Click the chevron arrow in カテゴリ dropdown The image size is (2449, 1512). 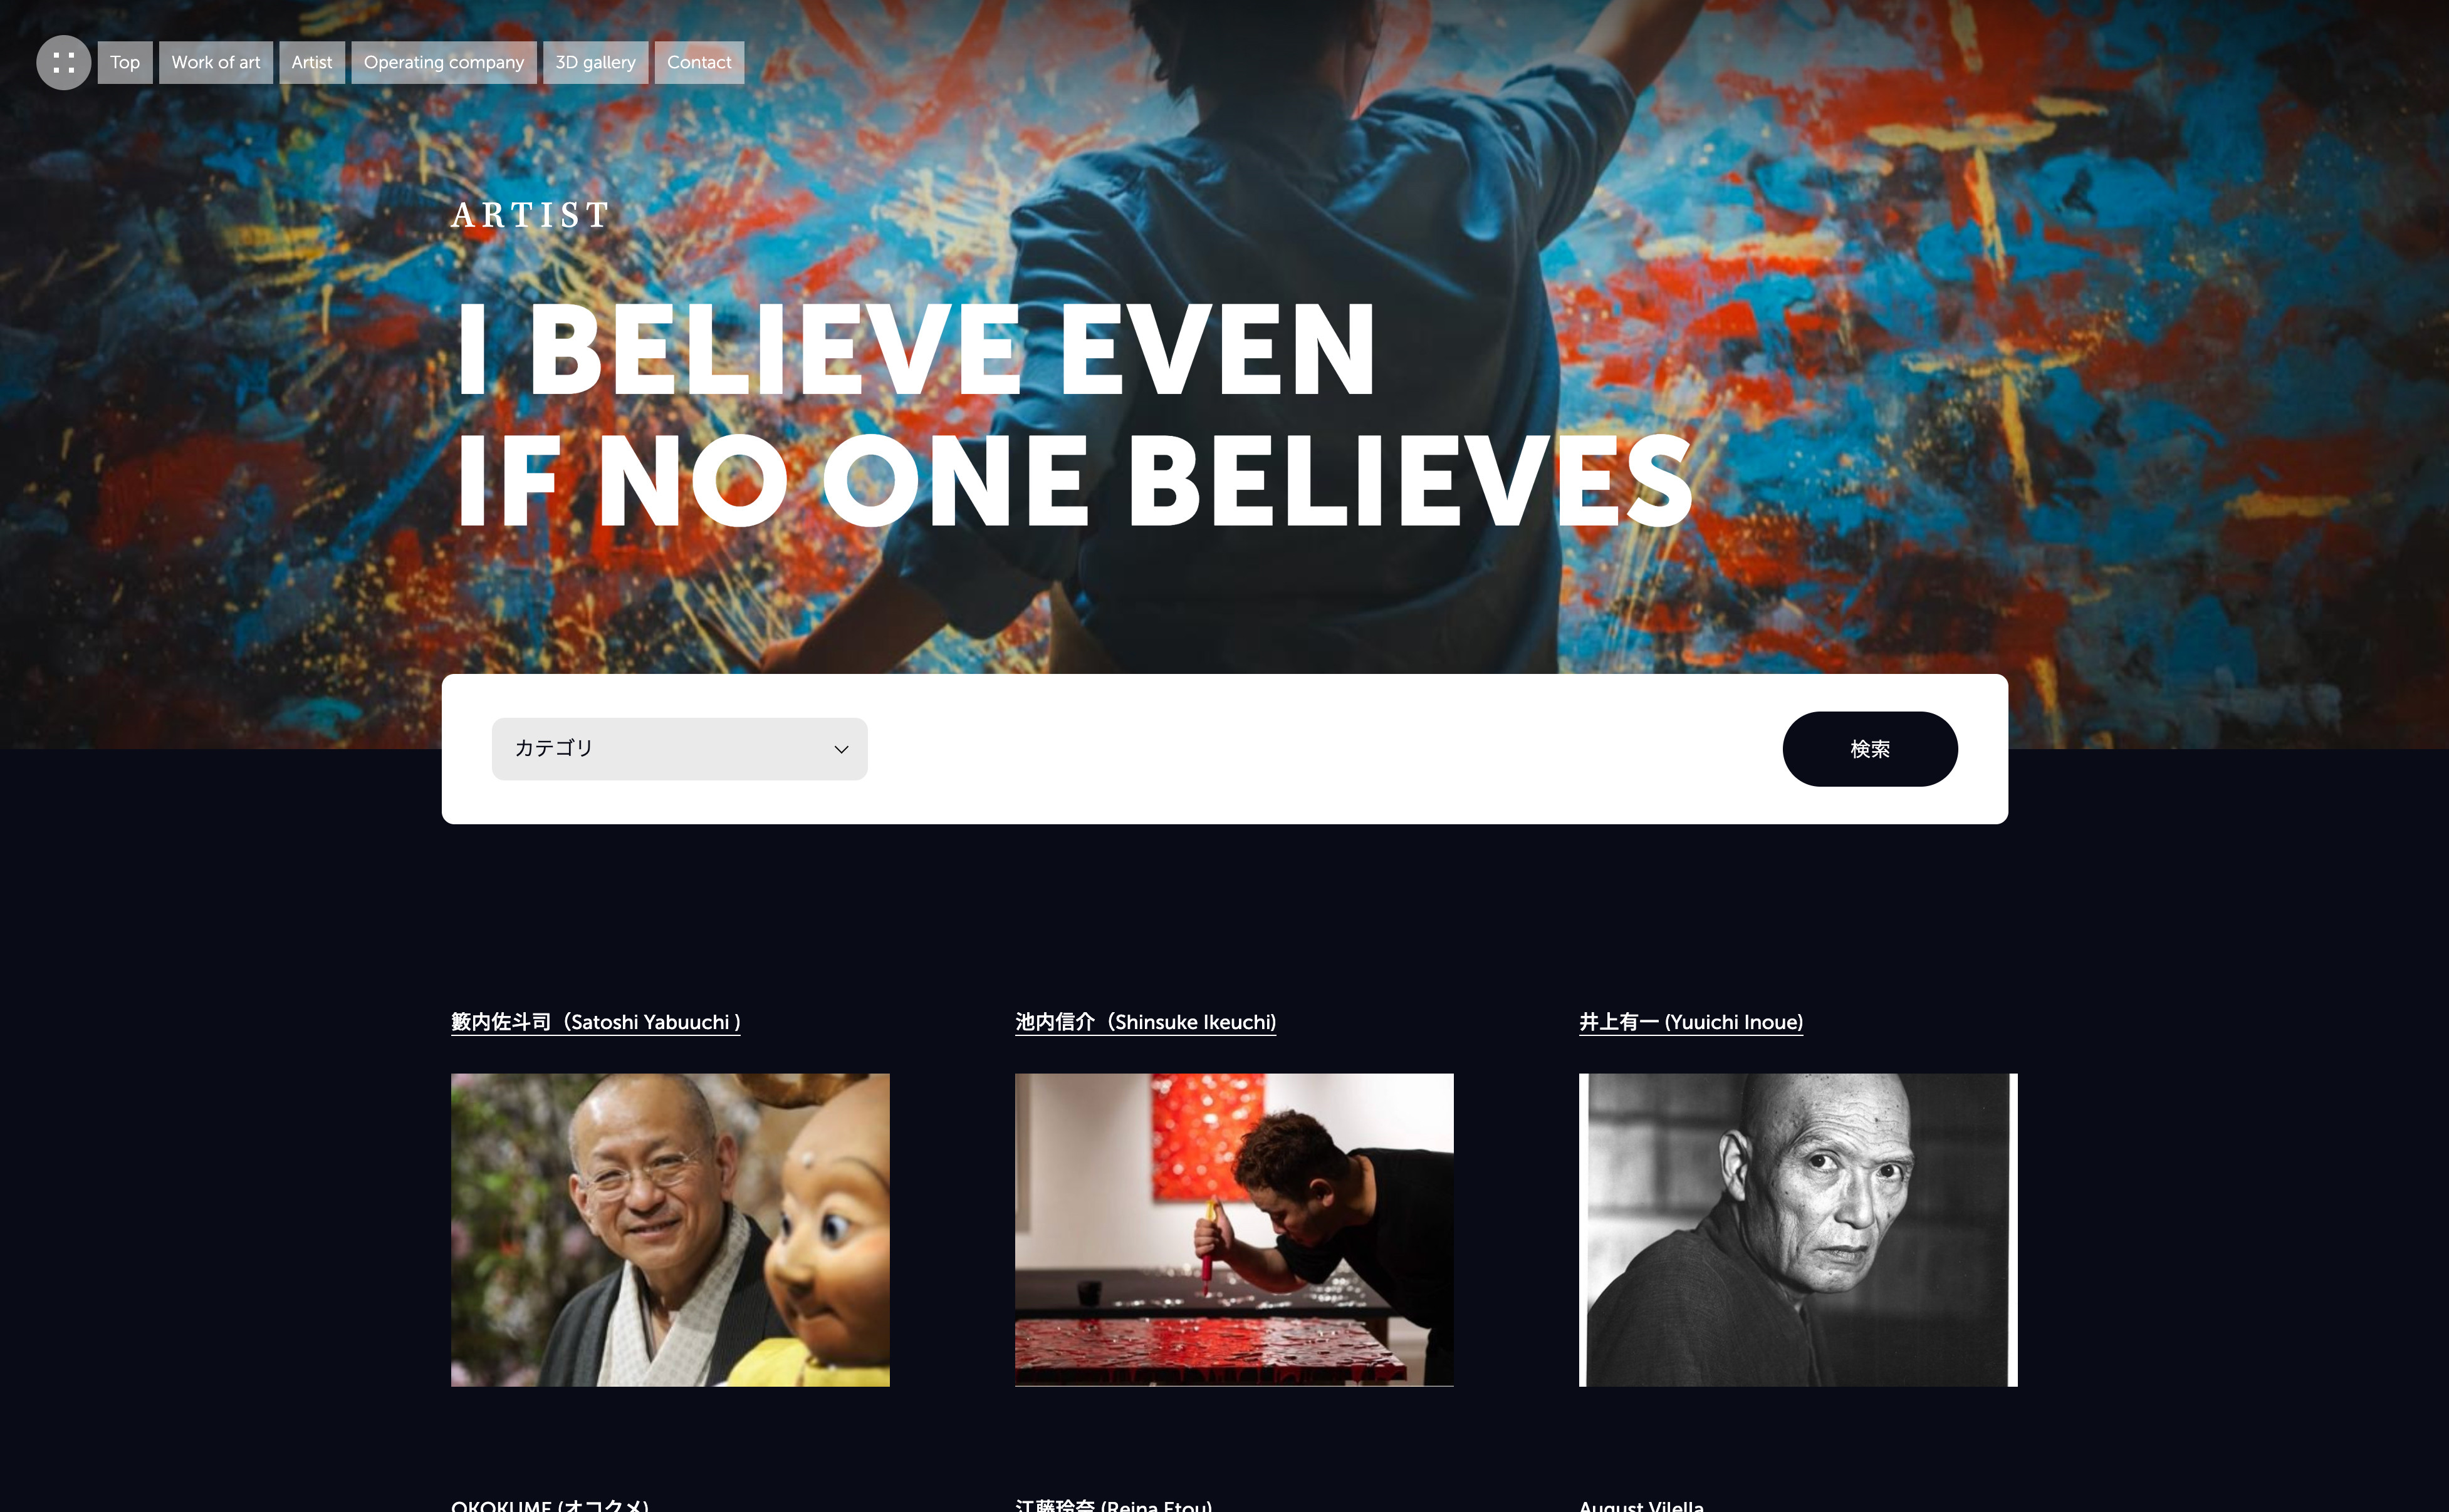coord(842,749)
